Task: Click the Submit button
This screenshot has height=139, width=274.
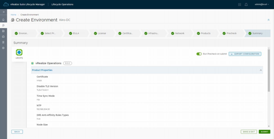Action: click(x=264, y=132)
